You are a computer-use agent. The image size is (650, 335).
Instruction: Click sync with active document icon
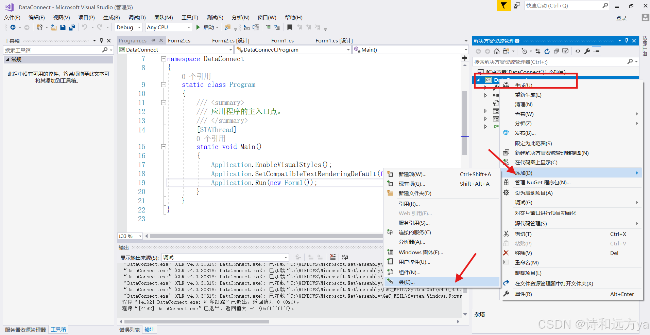coord(538,51)
